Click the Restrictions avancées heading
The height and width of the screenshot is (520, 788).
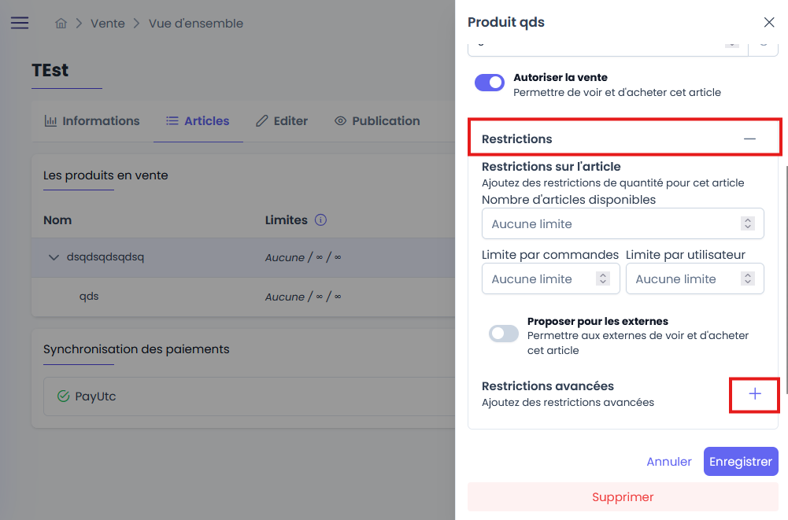pos(548,385)
